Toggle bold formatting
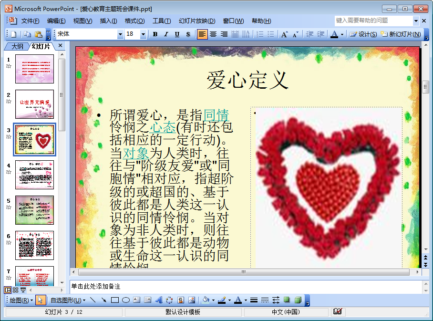 155,34
